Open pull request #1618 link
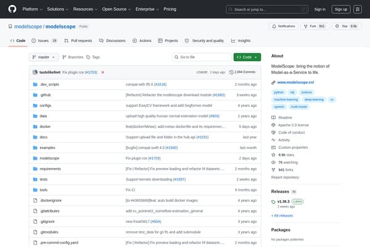This screenshot has height=247, width=370. tap(160, 85)
